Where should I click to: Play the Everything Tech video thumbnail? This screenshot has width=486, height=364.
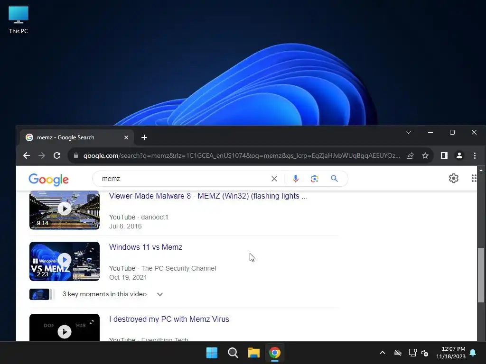65,328
